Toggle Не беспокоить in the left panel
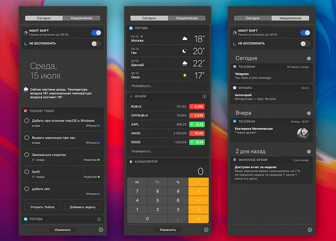The height and width of the screenshot is (241, 336). pos(96,44)
